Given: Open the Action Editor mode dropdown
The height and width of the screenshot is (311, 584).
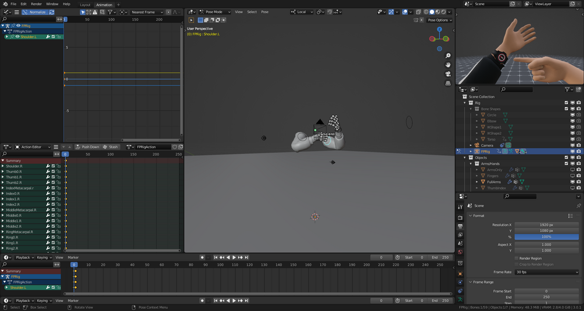Looking at the screenshot, I should tap(33, 146).
